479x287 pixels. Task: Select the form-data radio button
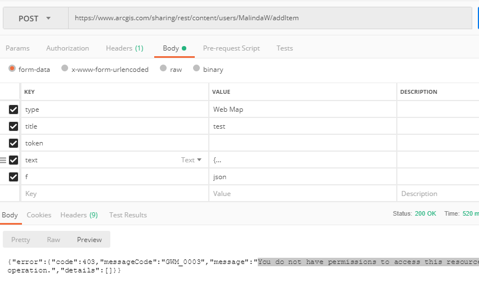[x=12, y=69]
